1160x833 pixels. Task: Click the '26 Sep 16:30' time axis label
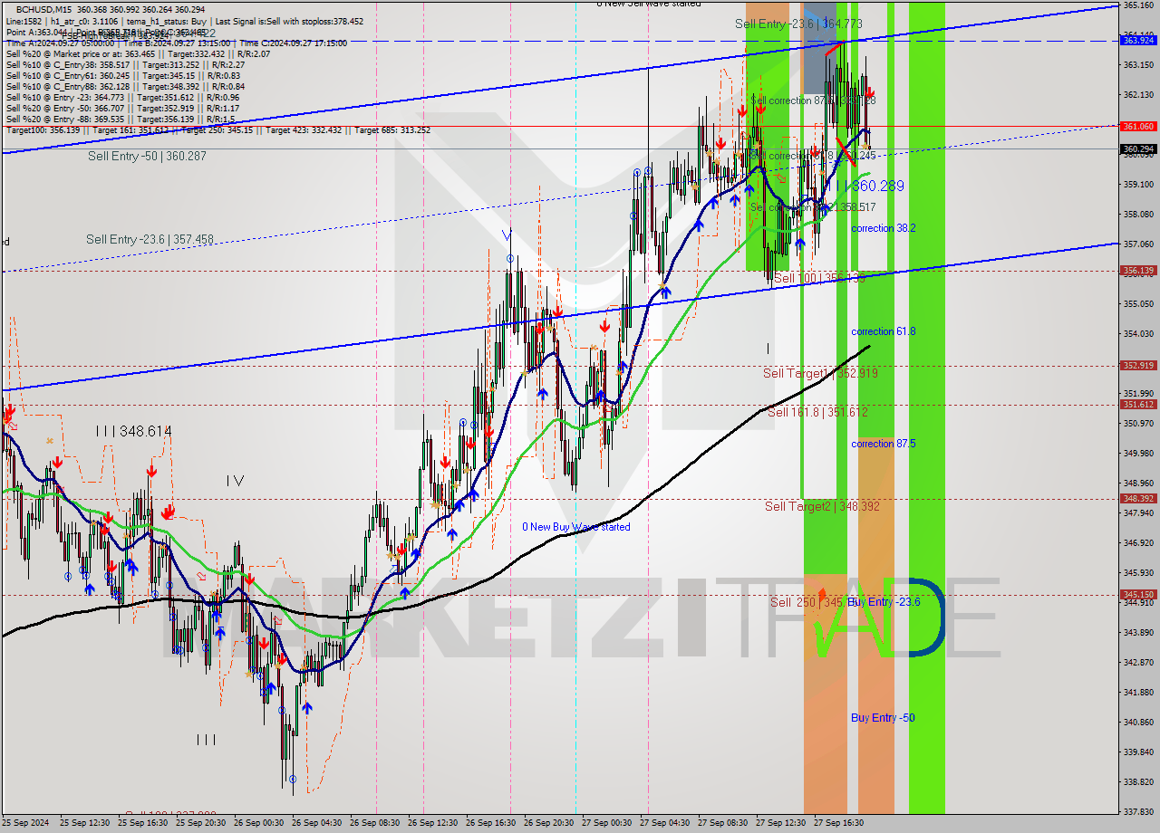point(490,823)
